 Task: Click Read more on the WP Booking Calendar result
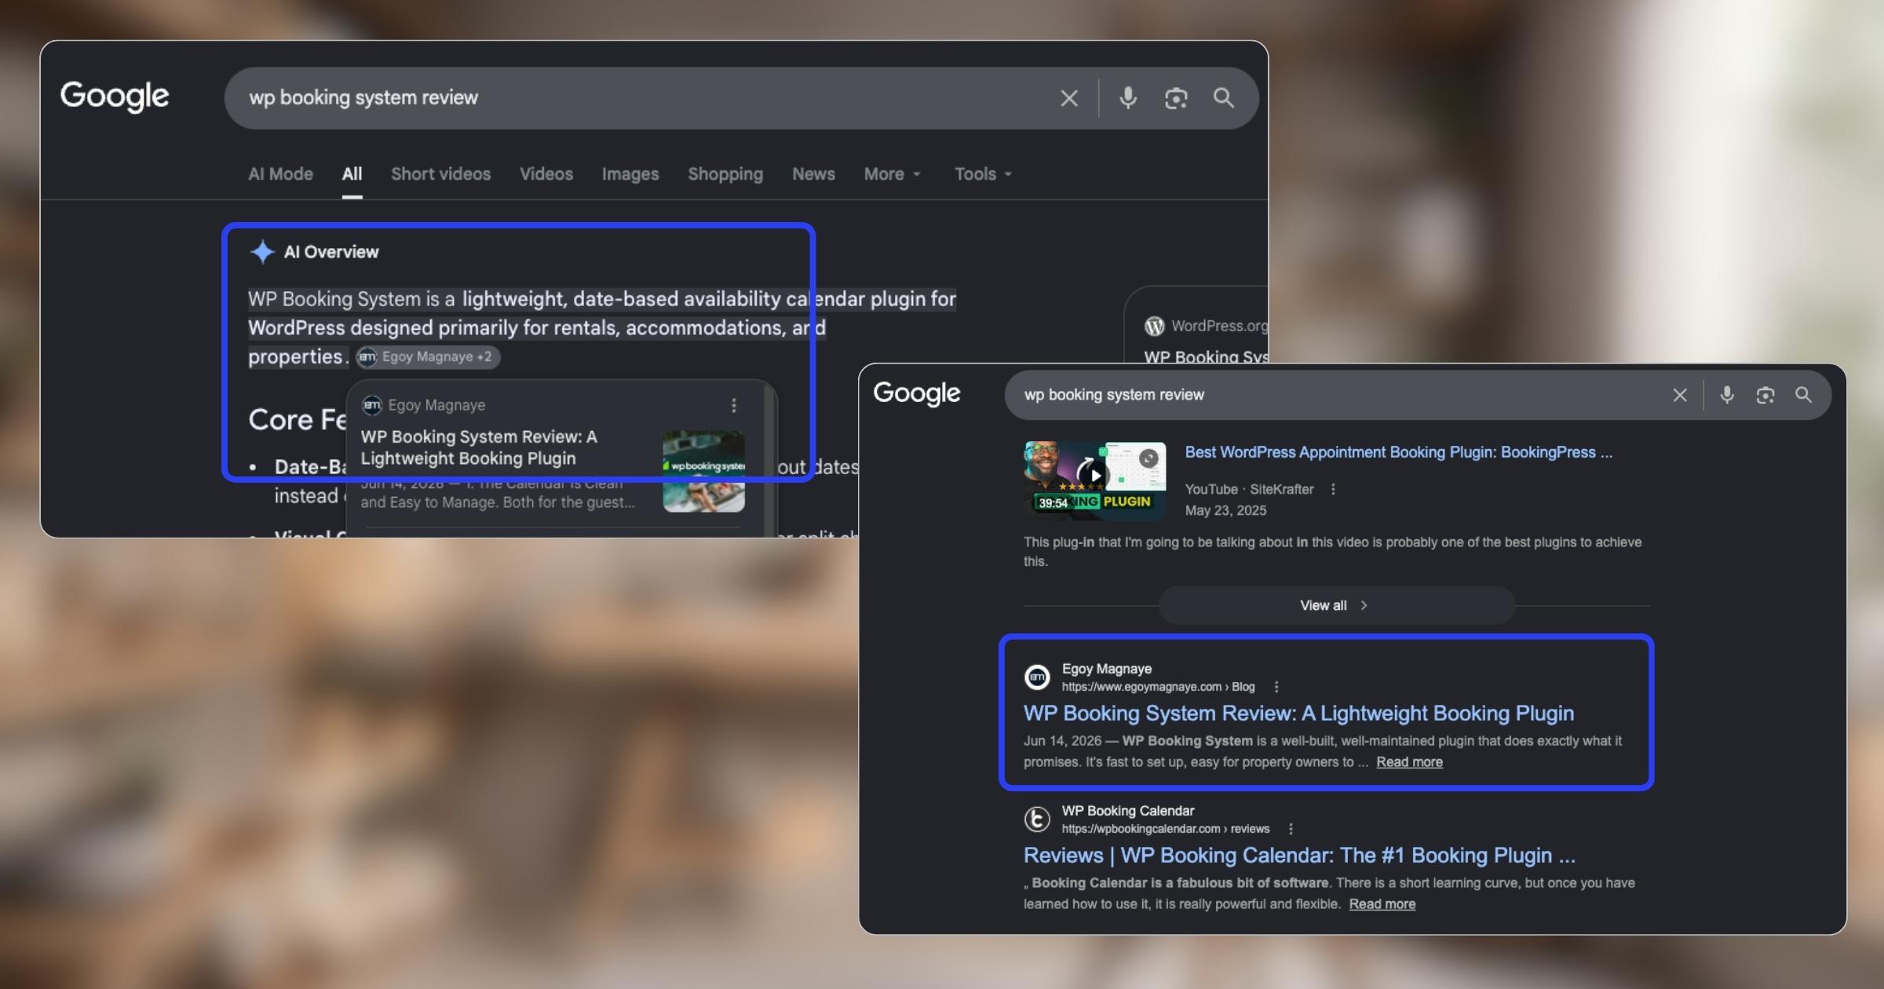[1382, 904]
